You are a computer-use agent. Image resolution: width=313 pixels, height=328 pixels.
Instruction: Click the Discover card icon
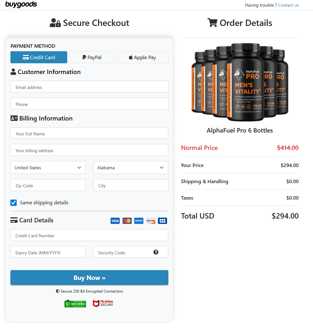[x=151, y=220]
